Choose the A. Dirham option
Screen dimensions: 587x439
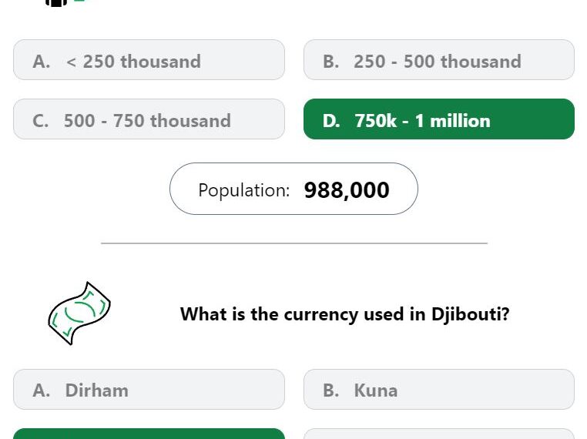(x=149, y=389)
